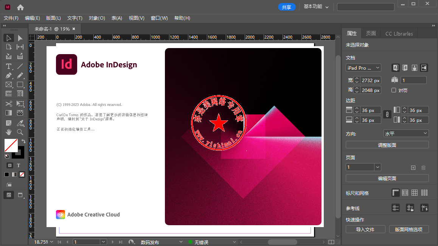Pick the Pencil tool

tap(20, 75)
